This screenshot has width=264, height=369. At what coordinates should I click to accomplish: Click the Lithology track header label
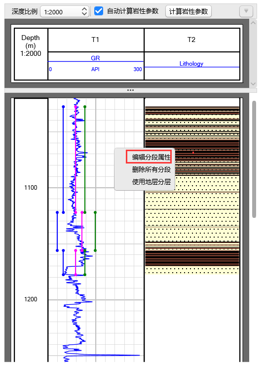click(191, 64)
